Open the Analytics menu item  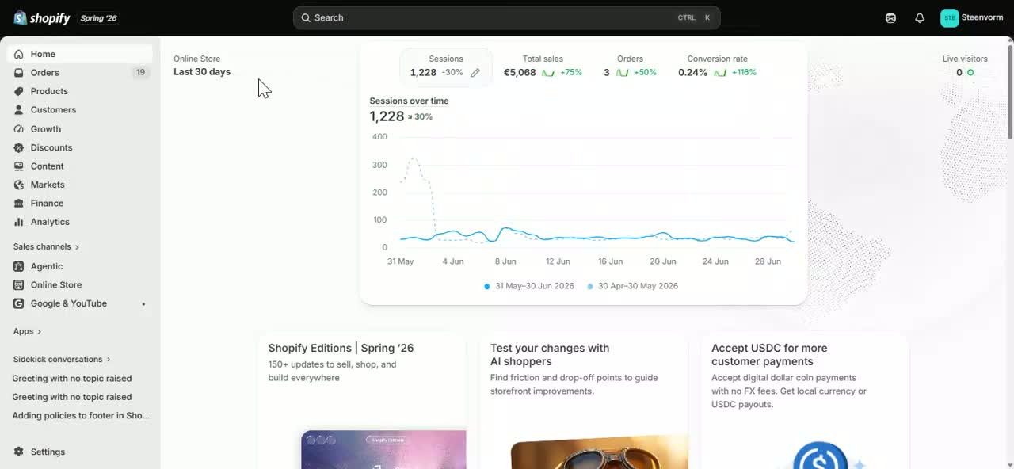pos(80,222)
